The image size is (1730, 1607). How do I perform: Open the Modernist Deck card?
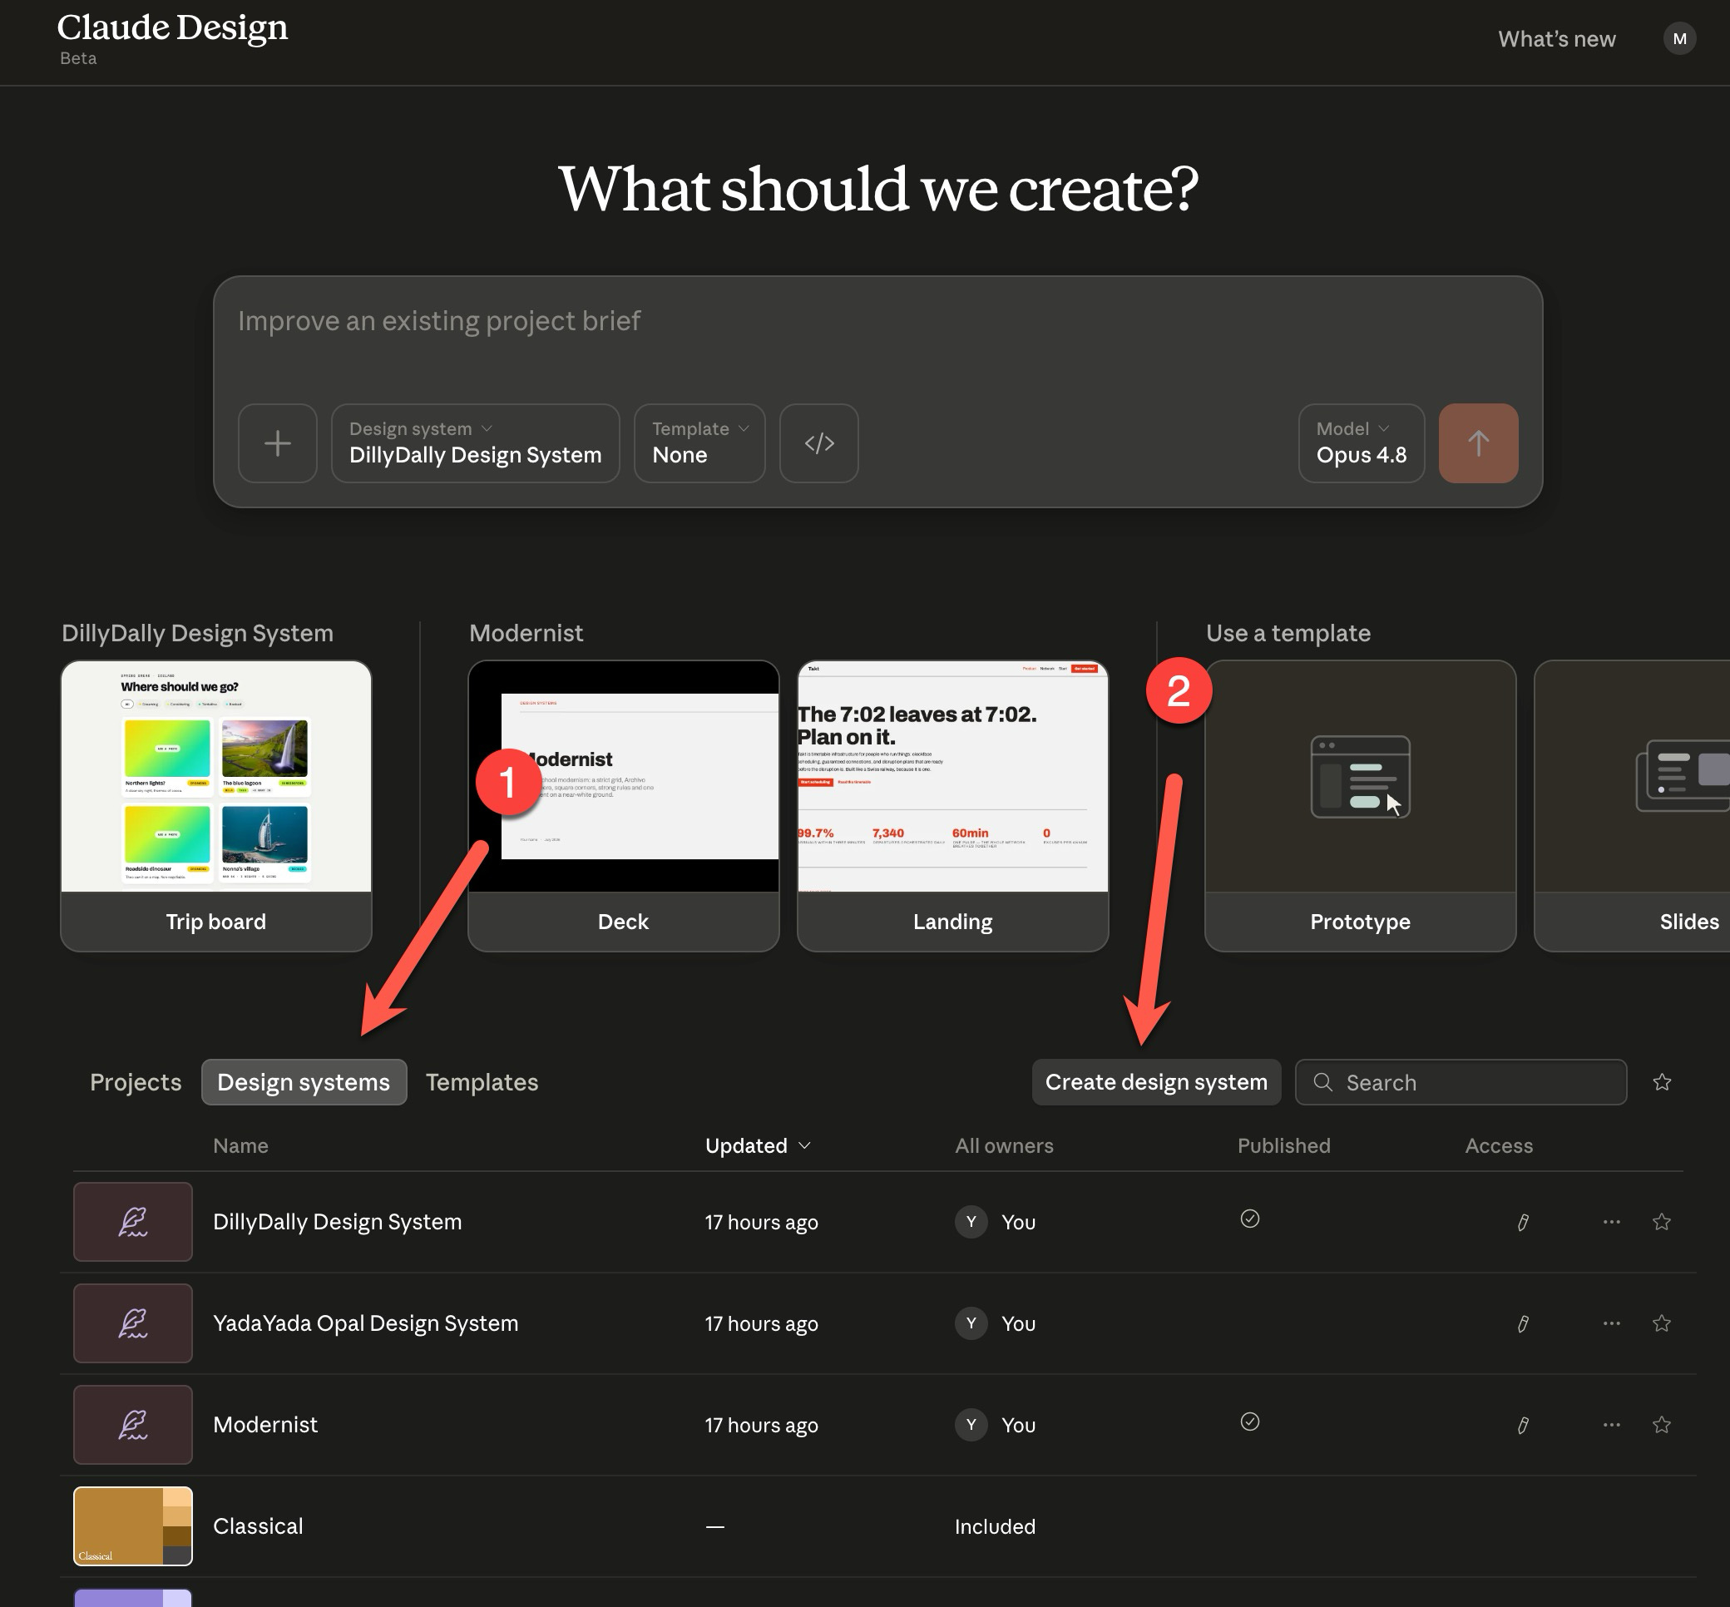click(623, 806)
